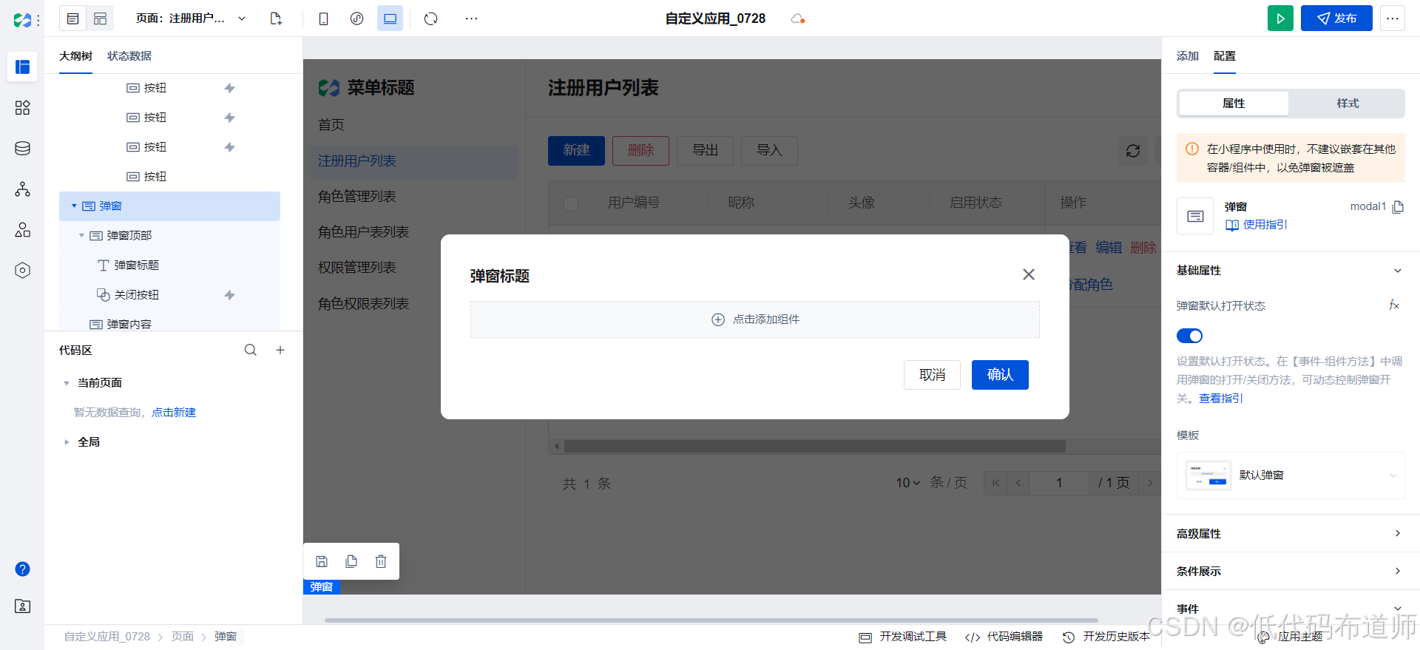Open the components grid icon in left sidebar
1420x650 pixels.
pyautogui.click(x=22, y=108)
